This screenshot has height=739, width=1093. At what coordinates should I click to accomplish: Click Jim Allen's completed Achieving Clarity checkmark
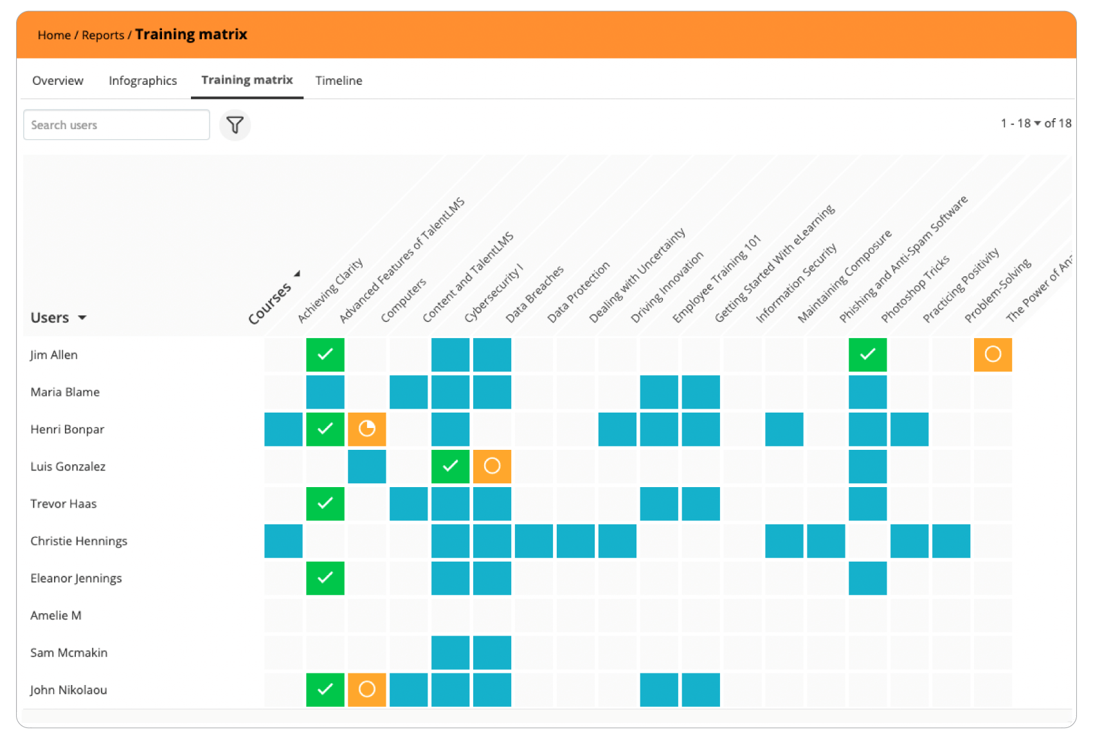point(325,355)
